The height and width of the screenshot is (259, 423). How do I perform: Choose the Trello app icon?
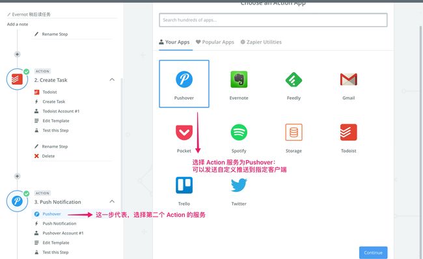pos(184,185)
